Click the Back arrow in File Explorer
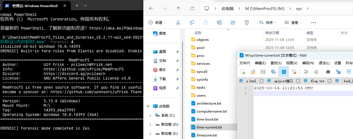The image size is (353, 139). pyautogui.click(x=151, y=9)
